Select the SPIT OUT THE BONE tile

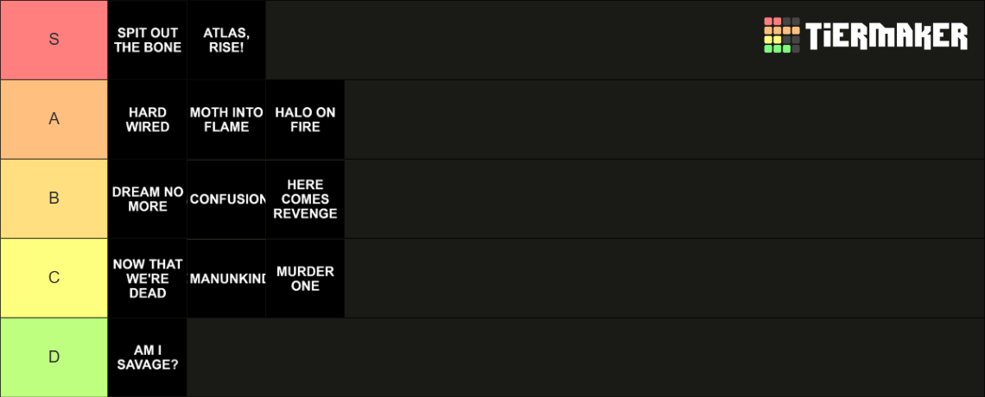coord(148,41)
